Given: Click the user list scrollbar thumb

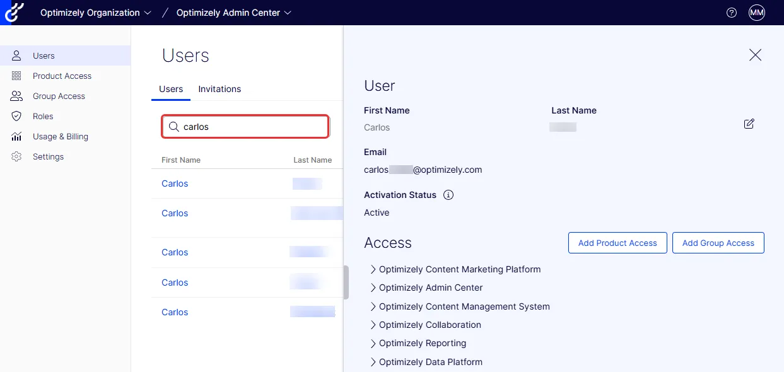Looking at the screenshot, I should click(346, 282).
